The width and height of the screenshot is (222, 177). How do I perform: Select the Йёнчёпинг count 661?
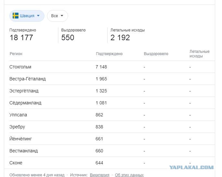[99, 139]
